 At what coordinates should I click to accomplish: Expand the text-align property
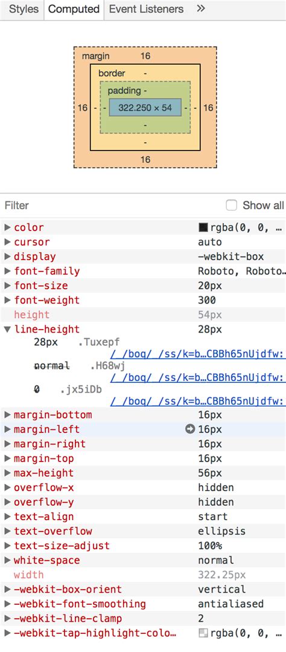(7, 517)
